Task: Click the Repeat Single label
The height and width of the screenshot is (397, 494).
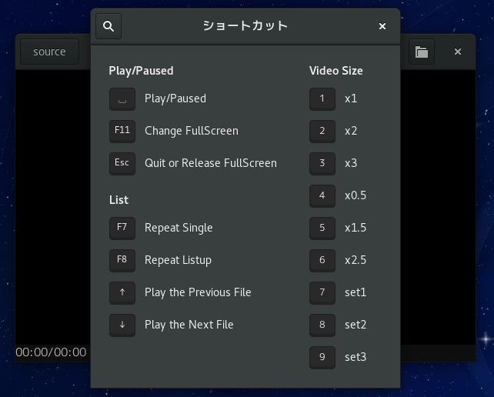Action: tap(179, 228)
